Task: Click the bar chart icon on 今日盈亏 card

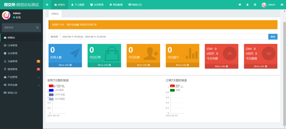Action: tap(192, 53)
